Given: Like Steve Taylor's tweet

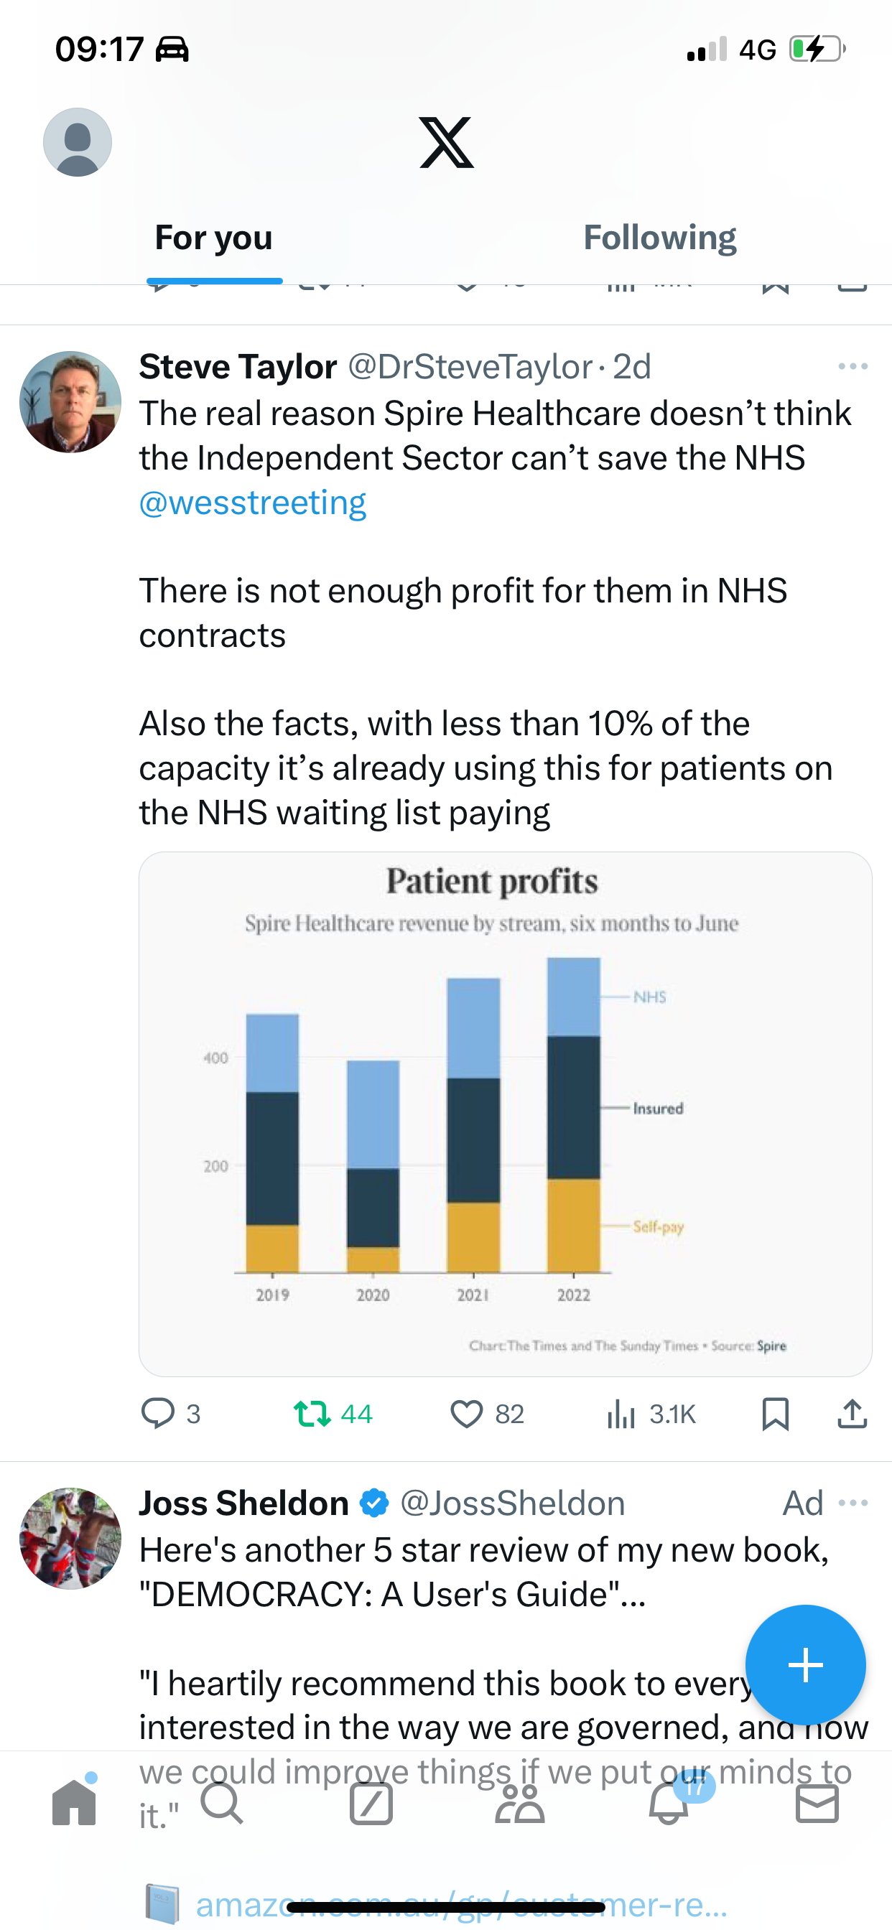Looking at the screenshot, I should coord(466,1414).
